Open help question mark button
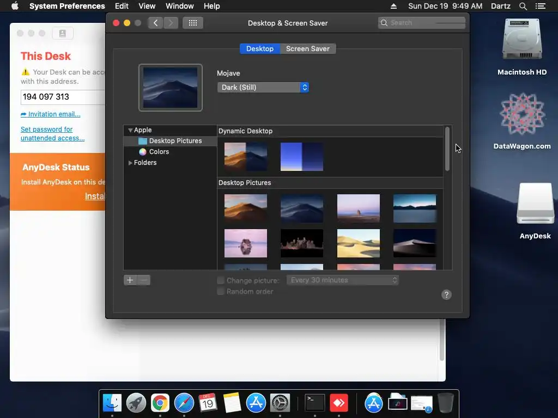 446,294
